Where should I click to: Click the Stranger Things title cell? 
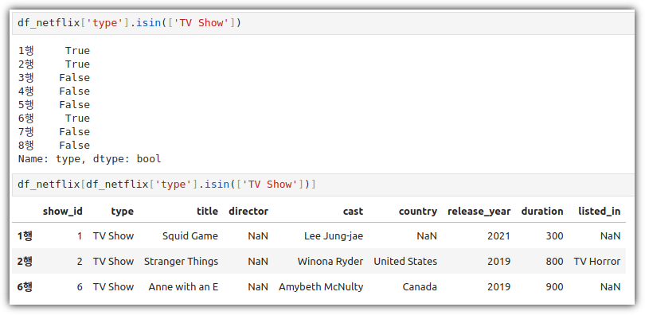point(181,262)
